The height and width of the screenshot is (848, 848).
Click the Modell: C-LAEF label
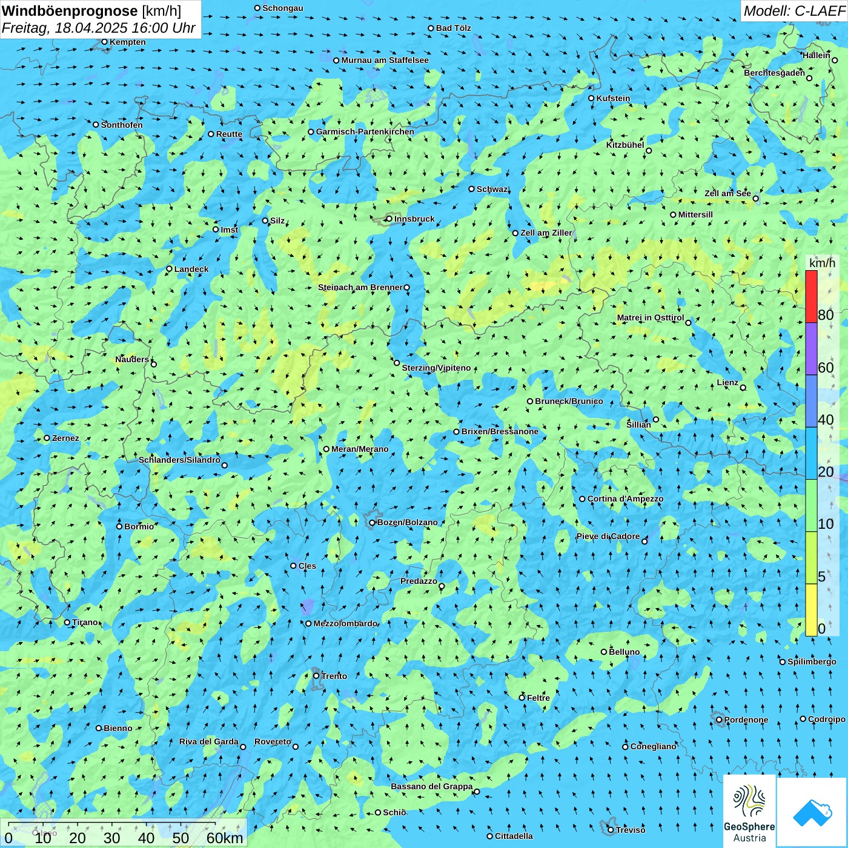pos(794,11)
